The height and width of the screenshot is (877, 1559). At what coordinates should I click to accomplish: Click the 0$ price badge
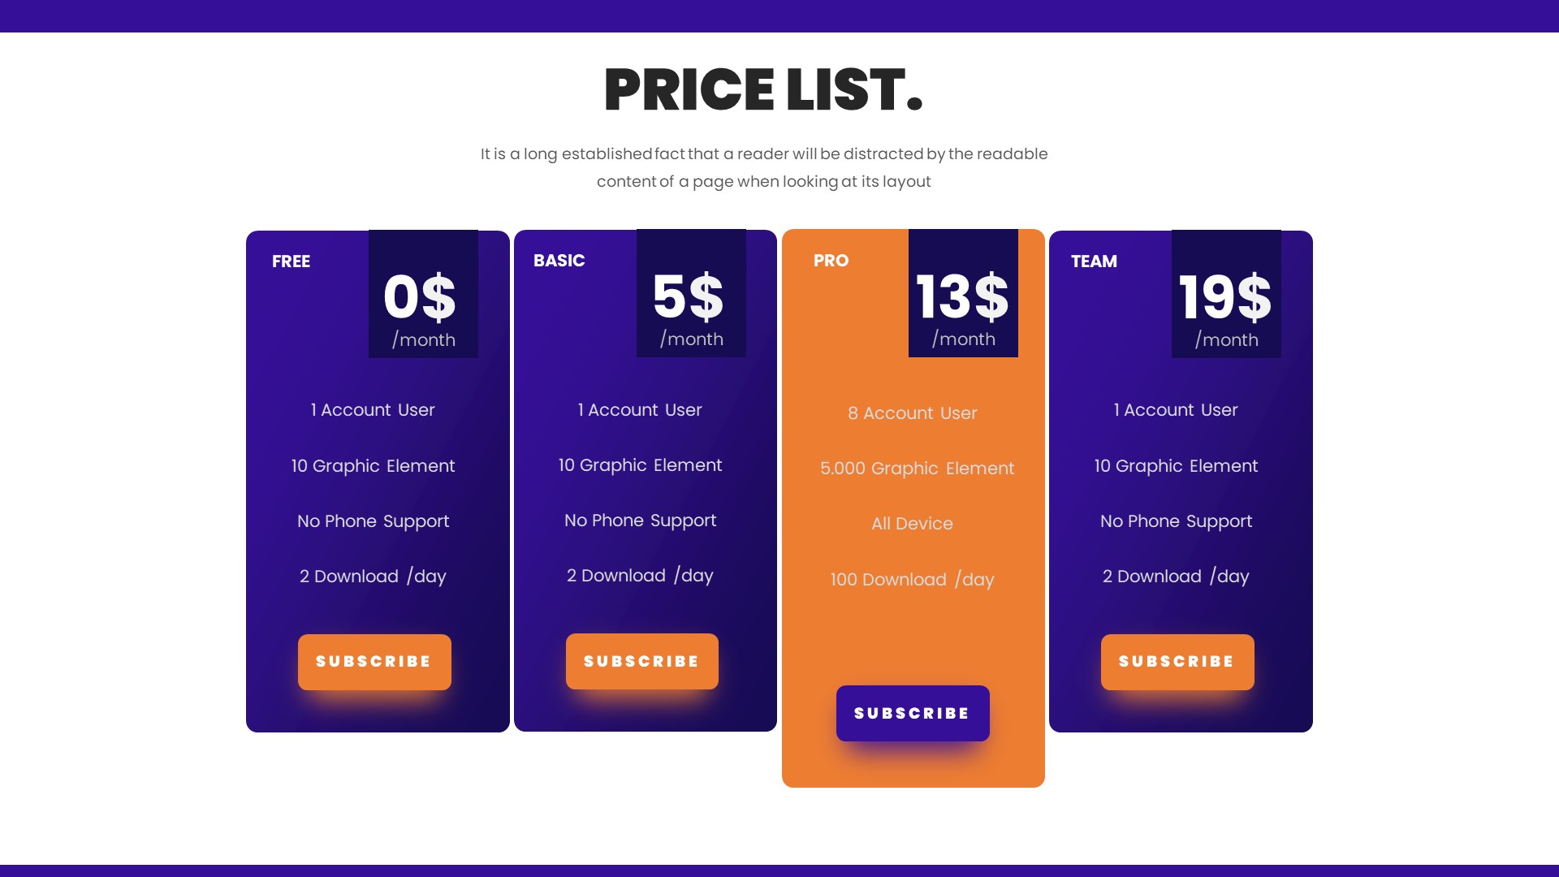pos(422,302)
